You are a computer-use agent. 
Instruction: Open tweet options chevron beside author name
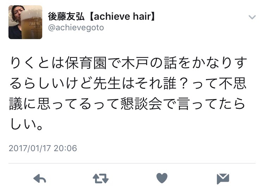252,17
